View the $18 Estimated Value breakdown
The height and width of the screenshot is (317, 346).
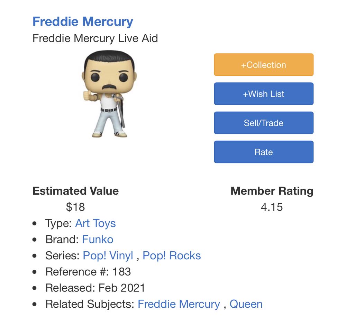(x=75, y=207)
